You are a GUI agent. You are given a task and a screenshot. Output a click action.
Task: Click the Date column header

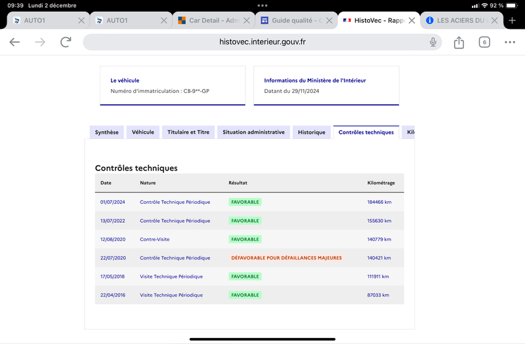106,183
